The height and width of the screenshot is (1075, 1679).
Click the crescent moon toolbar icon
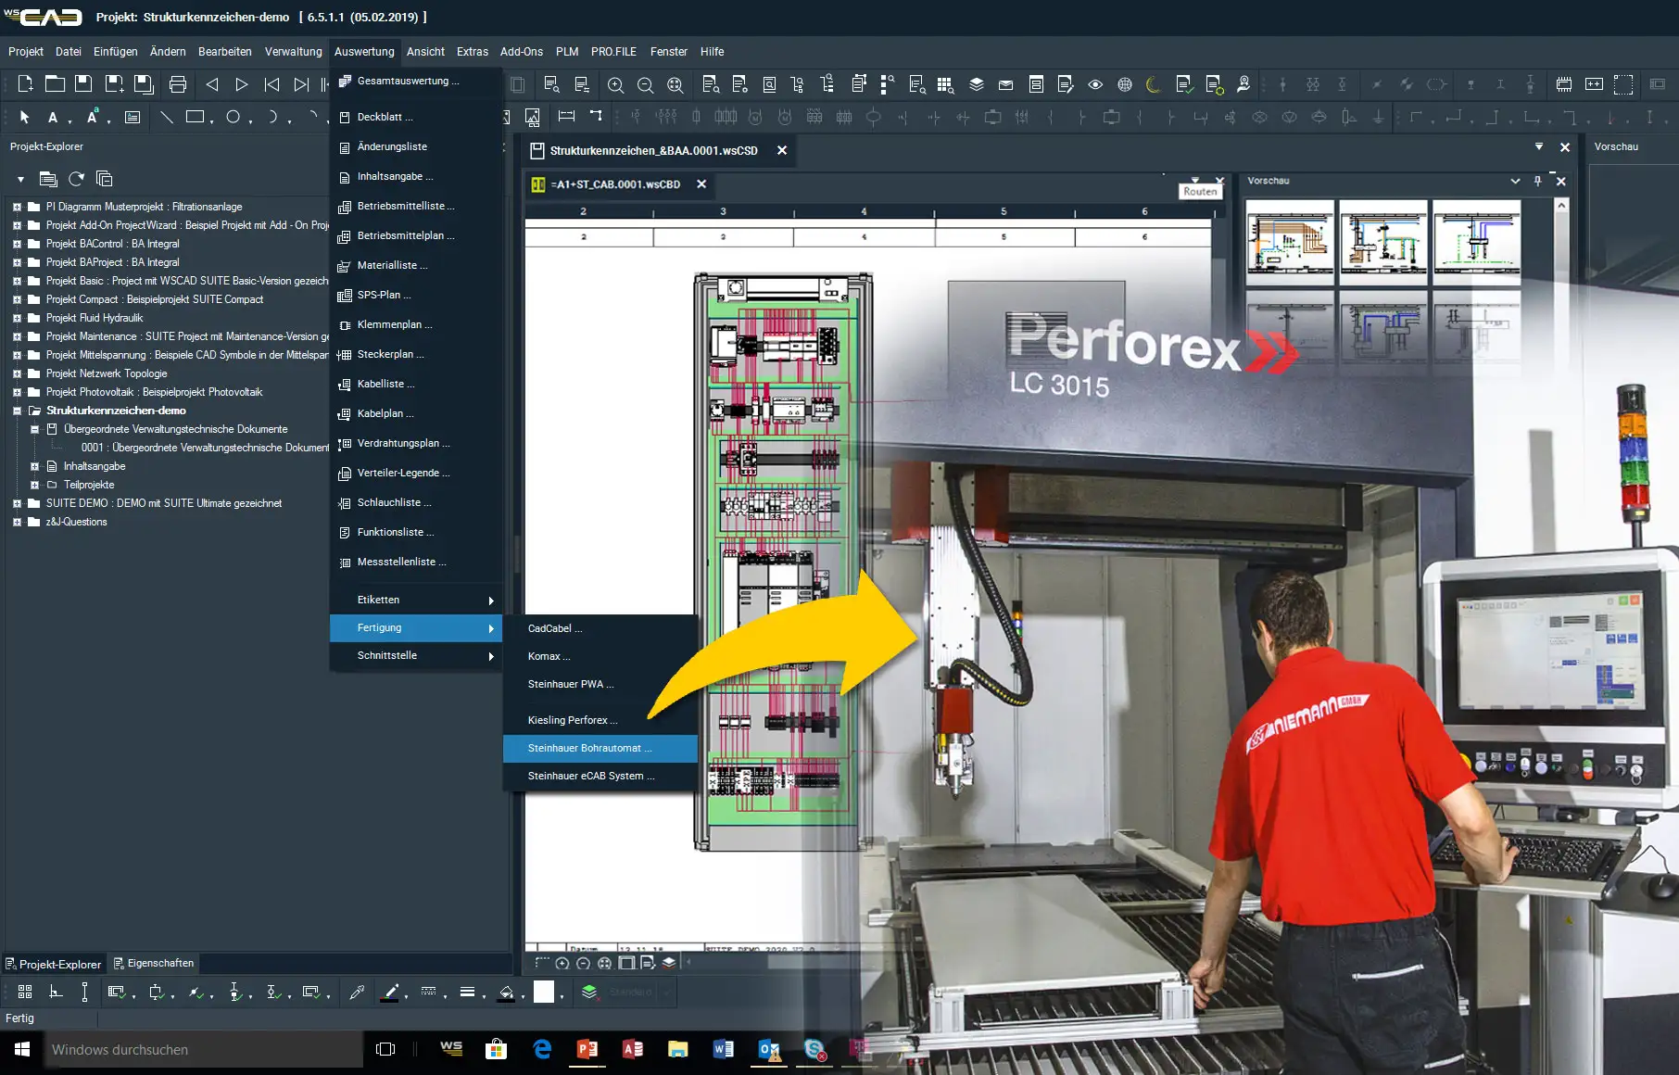click(1154, 84)
